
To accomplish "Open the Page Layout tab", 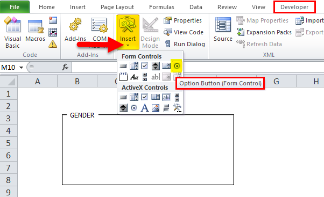I will [x=117, y=7].
